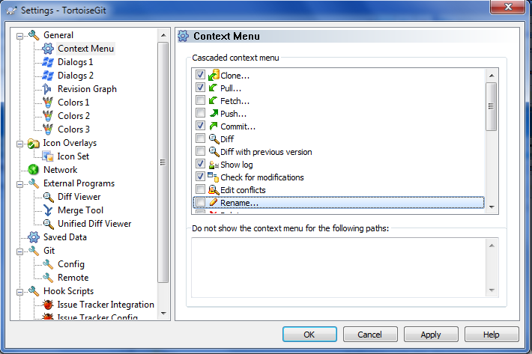Click the Remote wrench icon
Viewport: 532px width, 354px height.
[x=48, y=278]
